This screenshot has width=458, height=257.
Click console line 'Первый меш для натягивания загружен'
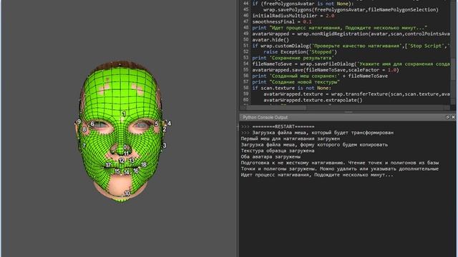point(291,138)
